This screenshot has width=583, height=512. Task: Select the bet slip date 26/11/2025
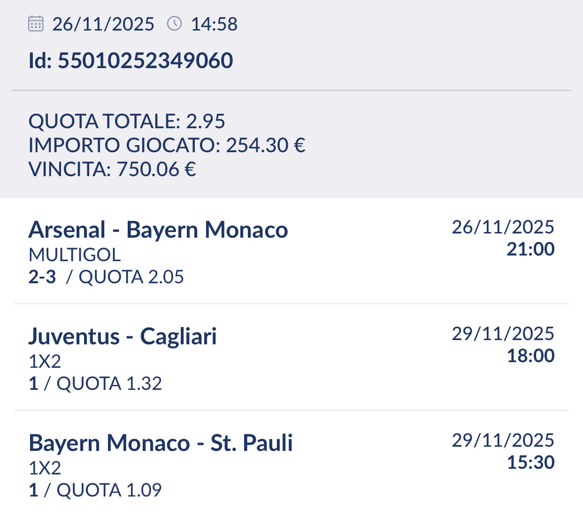pos(103,24)
